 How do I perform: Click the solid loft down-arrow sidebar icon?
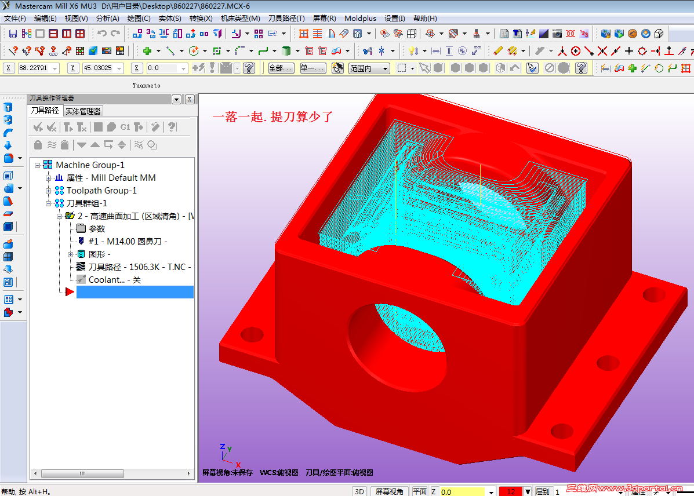[8, 145]
